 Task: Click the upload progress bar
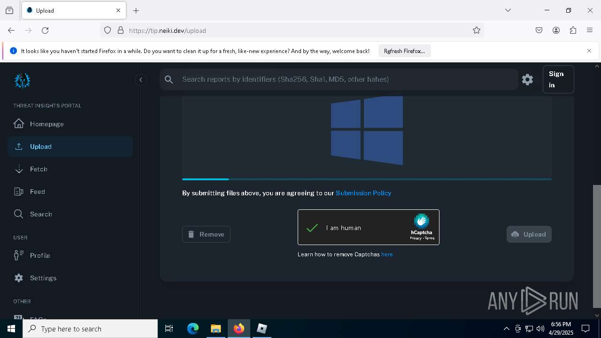(367, 179)
